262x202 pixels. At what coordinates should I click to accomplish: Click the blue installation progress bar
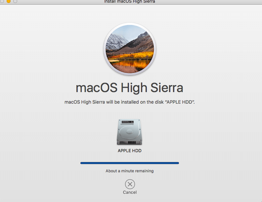(130, 163)
